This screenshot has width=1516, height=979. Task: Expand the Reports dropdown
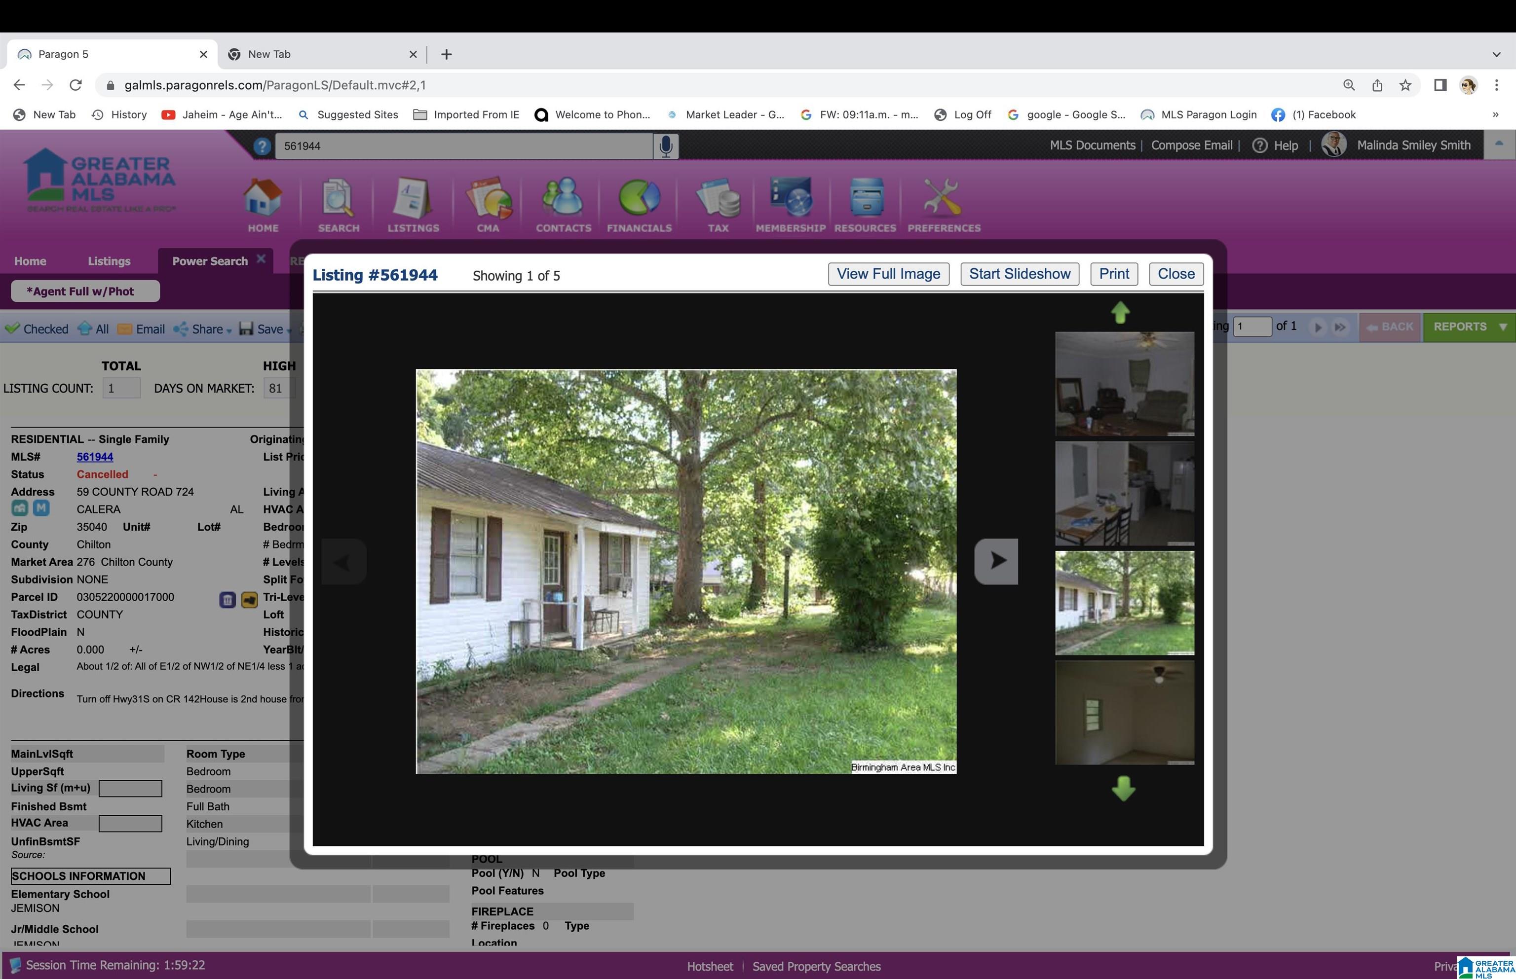pyautogui.click(x=1469, y=327)
